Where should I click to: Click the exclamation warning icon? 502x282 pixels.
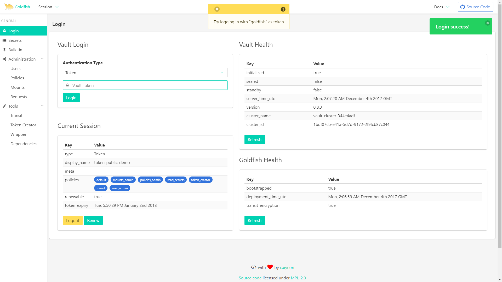283,9
